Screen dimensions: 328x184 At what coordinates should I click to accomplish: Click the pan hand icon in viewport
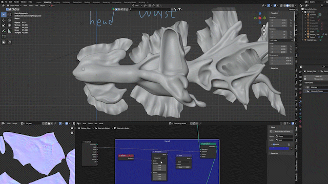264,30
